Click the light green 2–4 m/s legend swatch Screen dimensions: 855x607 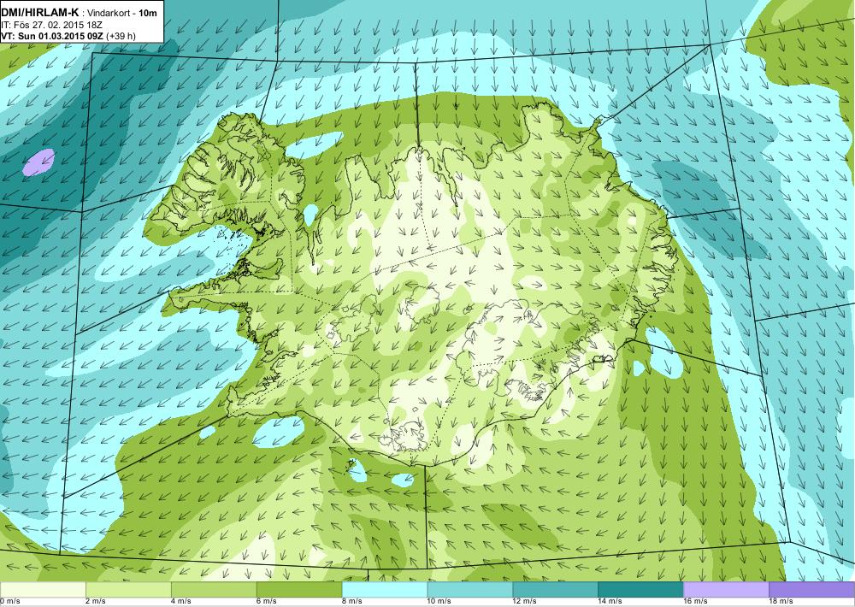point(128,589)
